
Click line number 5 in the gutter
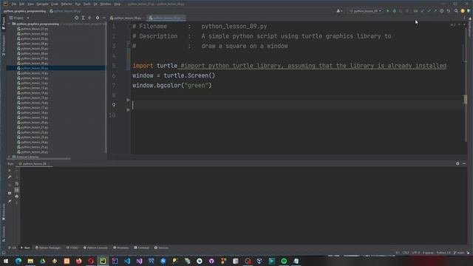tap(114, 66)
